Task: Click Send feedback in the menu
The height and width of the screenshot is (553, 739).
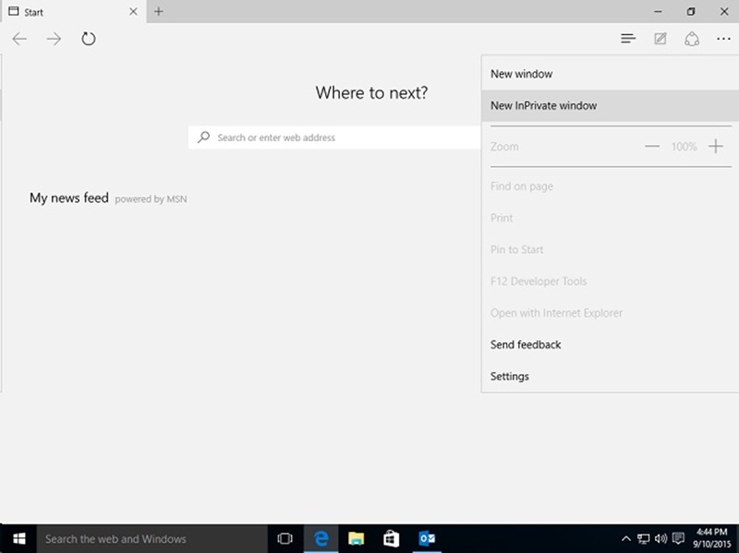Action: pos(526,344)
